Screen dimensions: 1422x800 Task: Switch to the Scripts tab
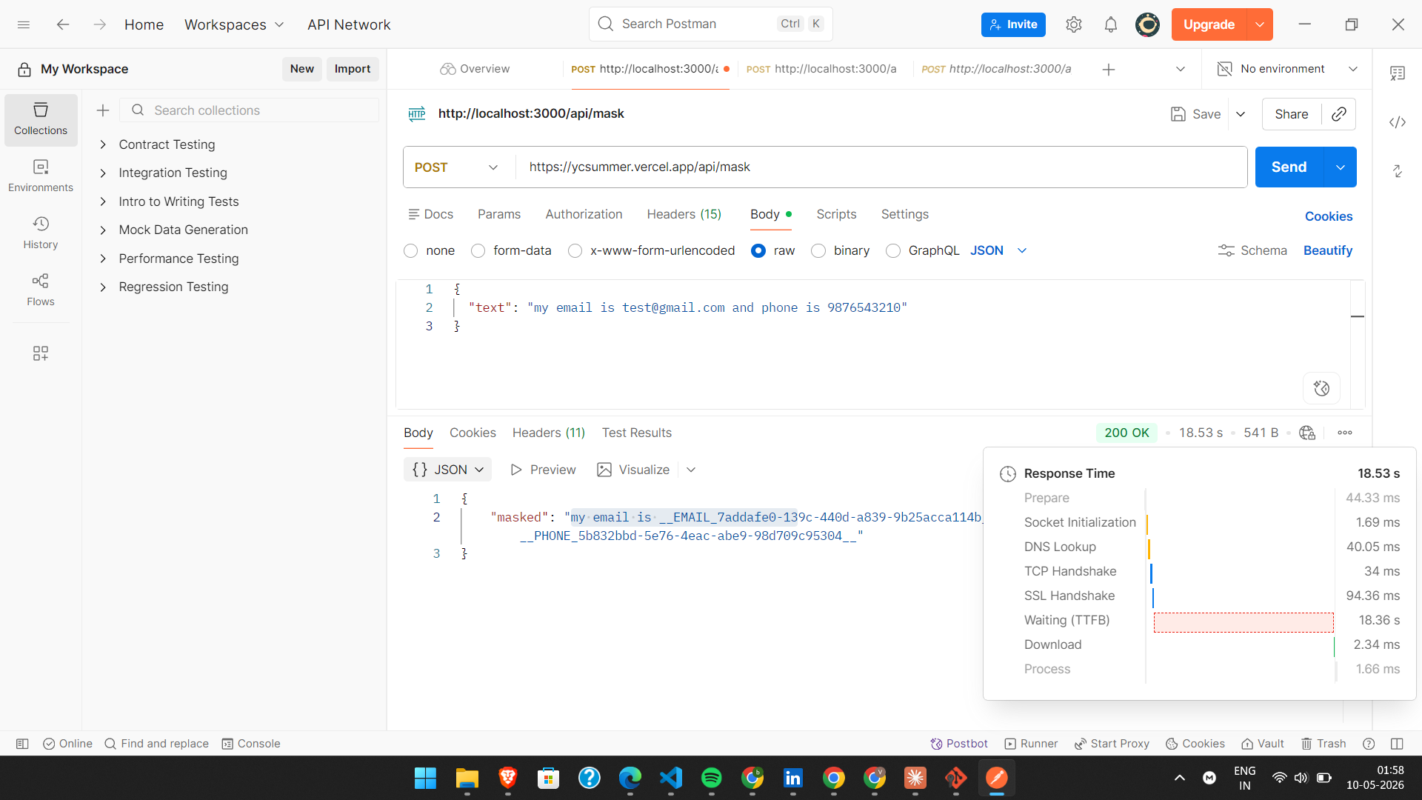pyautogui.click(x=836, y=214)
